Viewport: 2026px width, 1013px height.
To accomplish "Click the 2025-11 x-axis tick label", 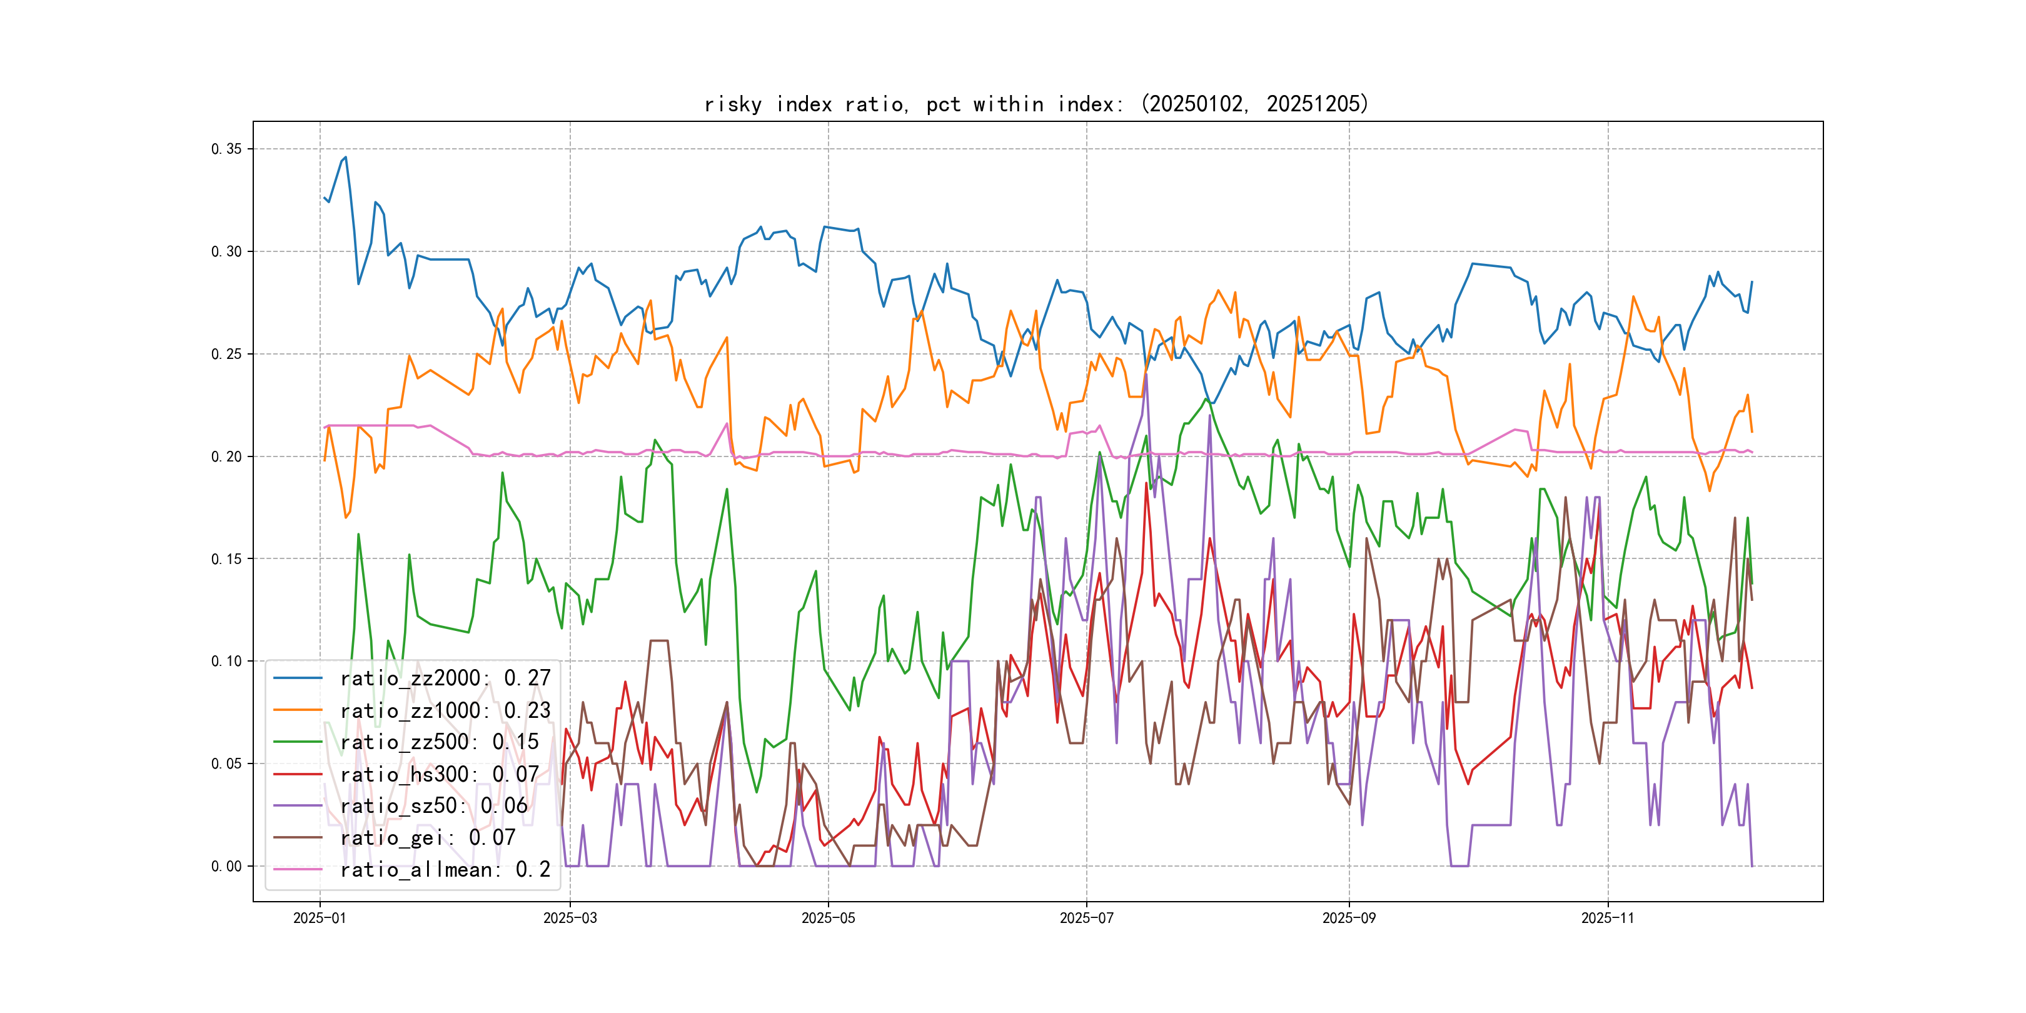I will coord(1608,918).
